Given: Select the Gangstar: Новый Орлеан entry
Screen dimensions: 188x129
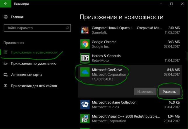Looking at the screenshot, I should click(x=127, y=28).
